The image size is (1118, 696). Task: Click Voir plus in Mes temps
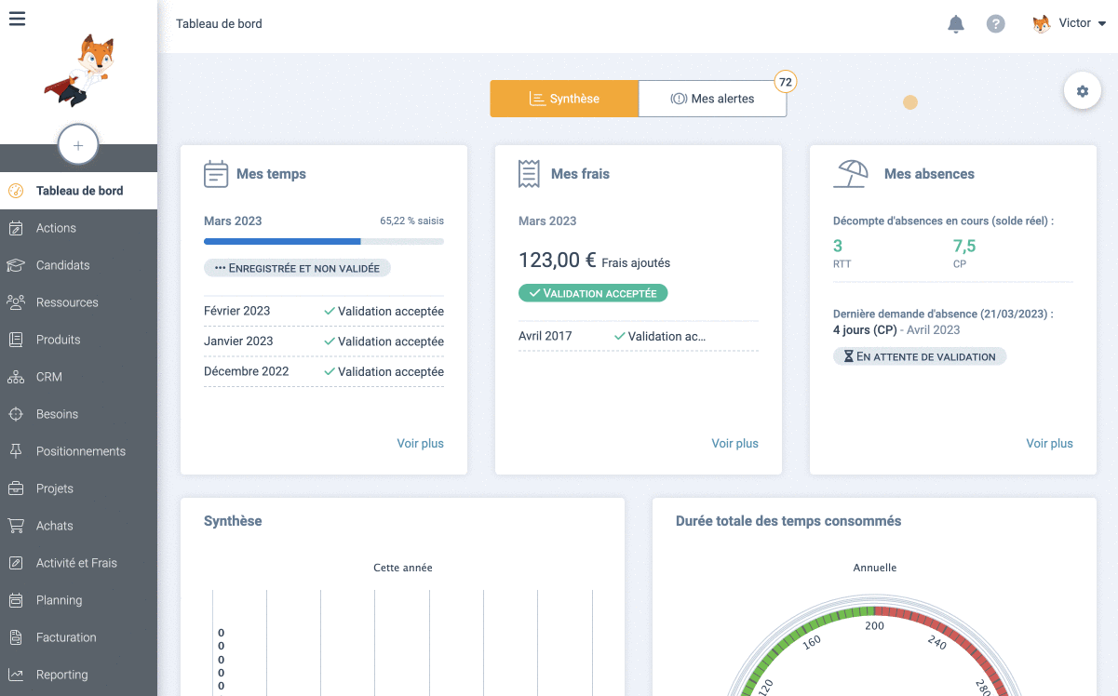(x=420, y=444)
